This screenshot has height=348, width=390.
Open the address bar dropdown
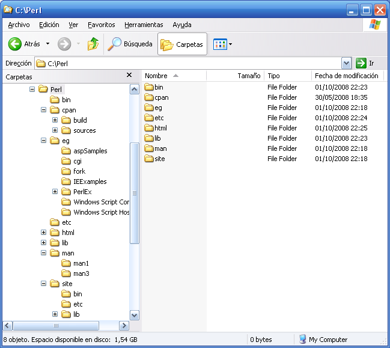point(346,63)
